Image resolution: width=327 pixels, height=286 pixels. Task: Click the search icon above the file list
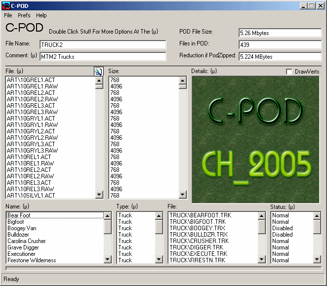98,72
